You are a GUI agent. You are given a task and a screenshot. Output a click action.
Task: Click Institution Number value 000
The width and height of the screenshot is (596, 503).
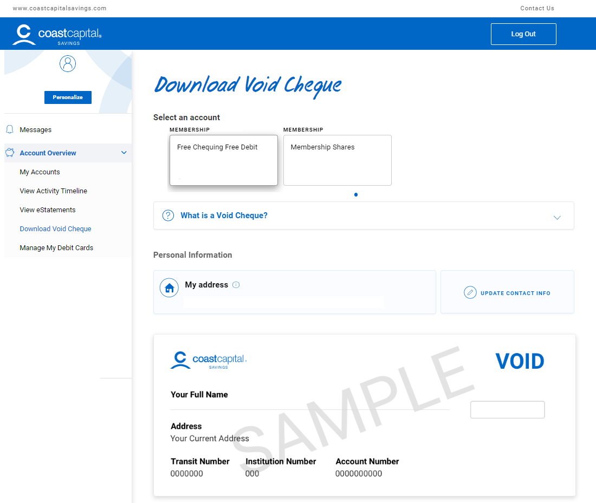[252, 473]
